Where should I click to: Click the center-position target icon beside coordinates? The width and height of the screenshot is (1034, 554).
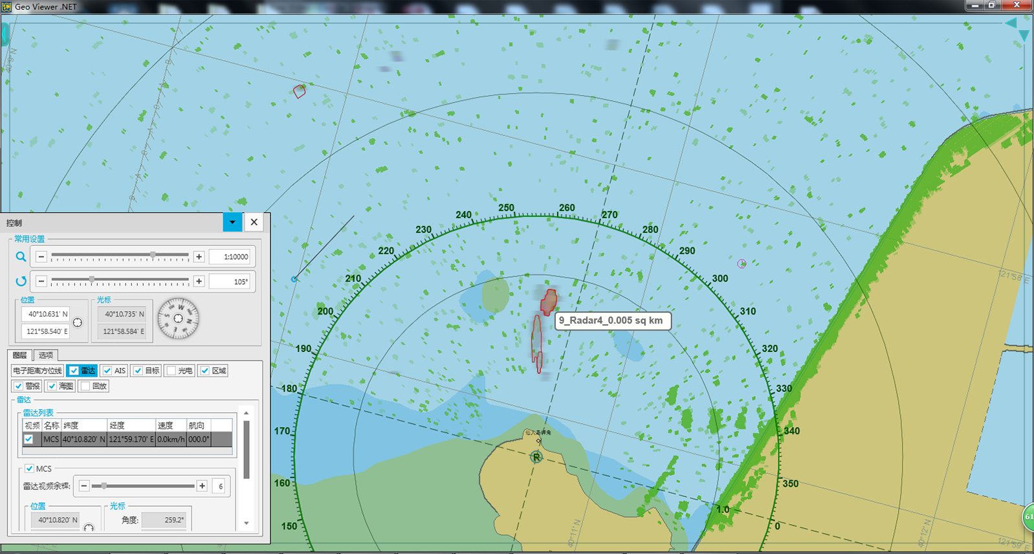(78, 322)
